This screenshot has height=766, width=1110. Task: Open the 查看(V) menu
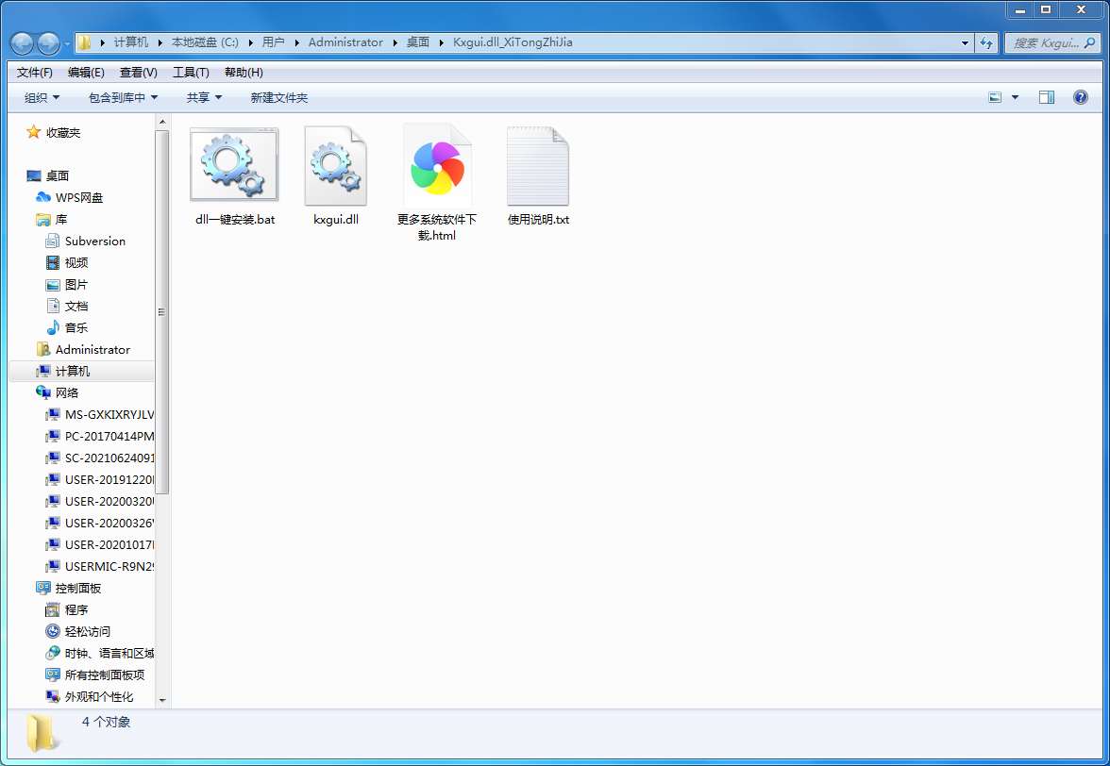pos(138,72)
